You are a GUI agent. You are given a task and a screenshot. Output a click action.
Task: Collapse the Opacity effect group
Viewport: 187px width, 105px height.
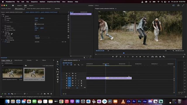2,32
